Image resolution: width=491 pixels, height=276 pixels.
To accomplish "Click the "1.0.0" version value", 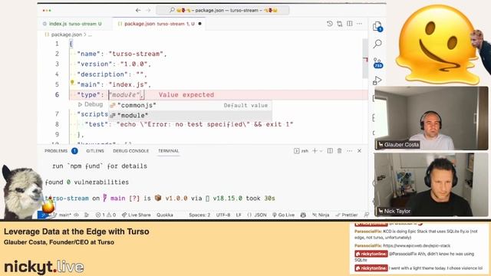I will coord(133,64).
